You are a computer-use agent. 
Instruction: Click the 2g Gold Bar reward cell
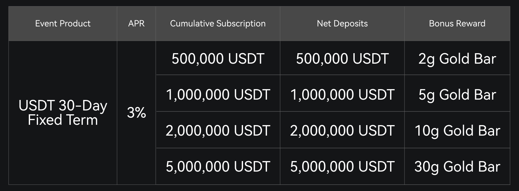[457, 59]
